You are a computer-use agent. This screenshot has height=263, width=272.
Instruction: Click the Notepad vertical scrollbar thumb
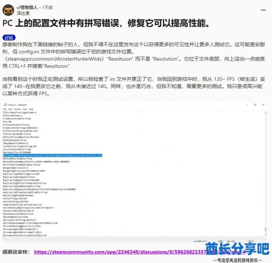pos(265,229)
